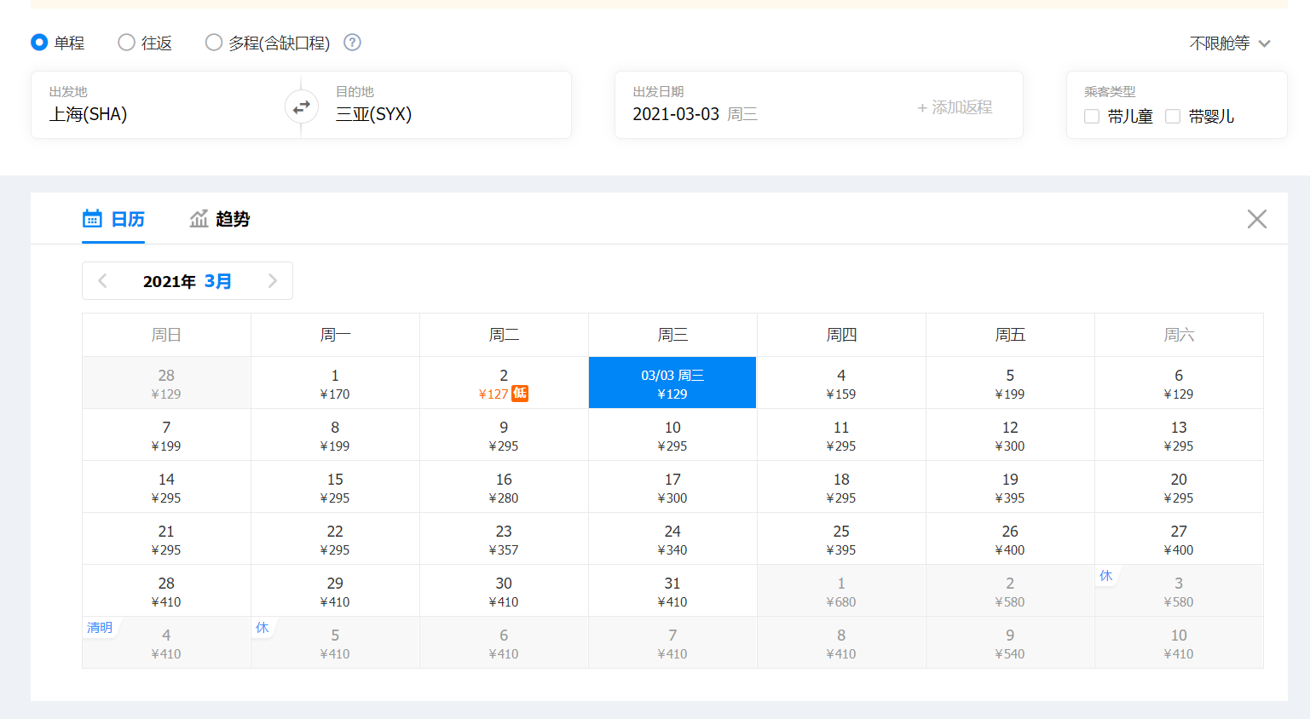The image size is (1310, 719).
Task: Edit the 出发地 Shanghai departure field
Action: coord(153,114)
